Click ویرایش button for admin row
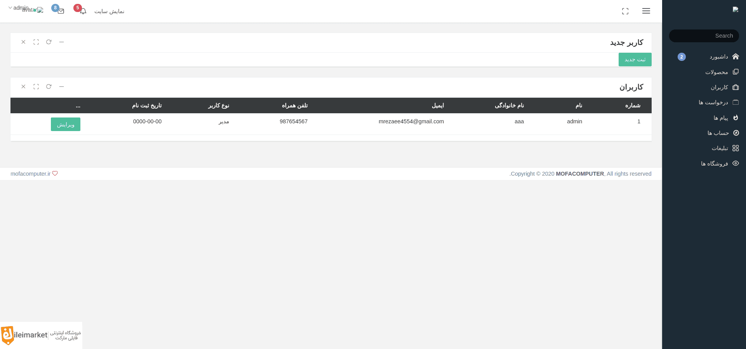This screenshot has width=746, height=349. click(x=66, y=124)
